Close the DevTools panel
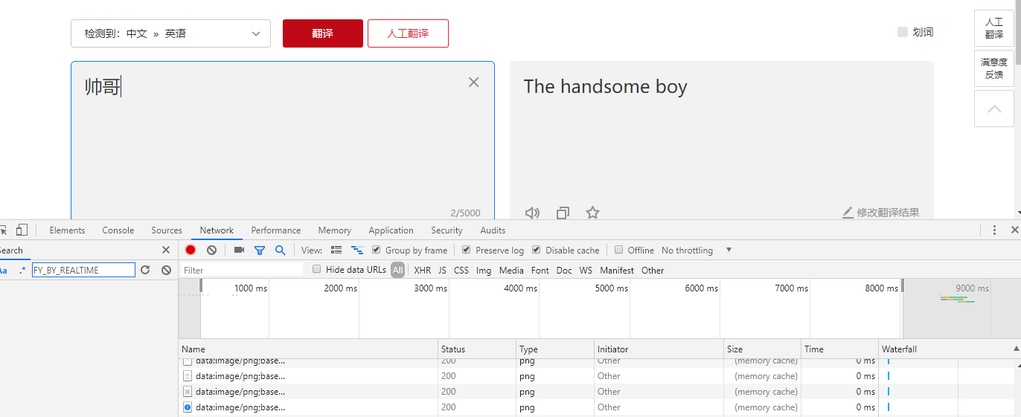This screenshot has width=1021, height=417. [1015, 230]
